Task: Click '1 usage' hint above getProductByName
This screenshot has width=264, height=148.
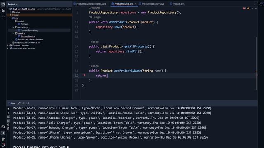Action: coord(94,66)
